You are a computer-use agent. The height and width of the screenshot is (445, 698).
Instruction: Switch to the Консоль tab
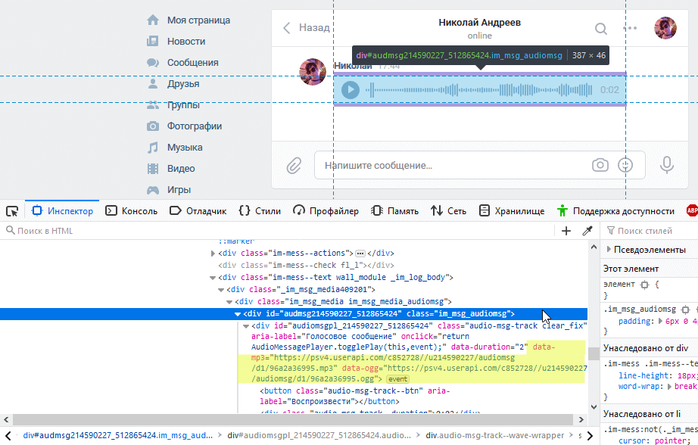pyautogui.click(x=131, y=211)
